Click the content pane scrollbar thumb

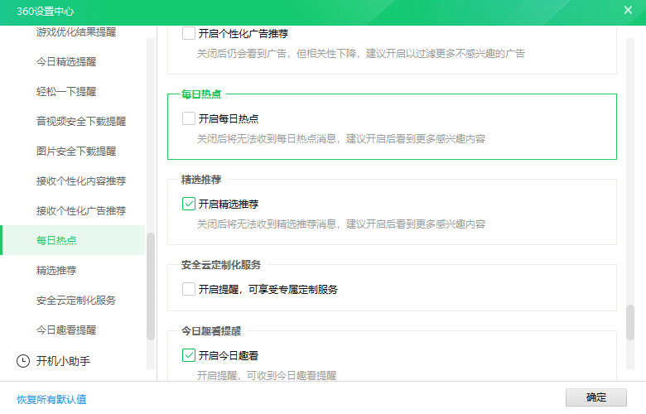coord(630,322)
